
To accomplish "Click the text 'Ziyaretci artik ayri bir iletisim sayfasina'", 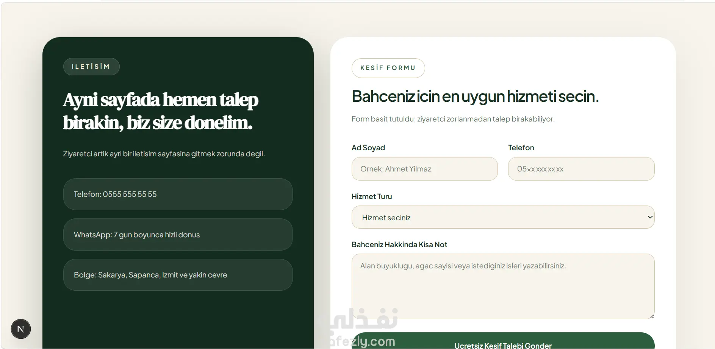I will click(x=164, y=154).
